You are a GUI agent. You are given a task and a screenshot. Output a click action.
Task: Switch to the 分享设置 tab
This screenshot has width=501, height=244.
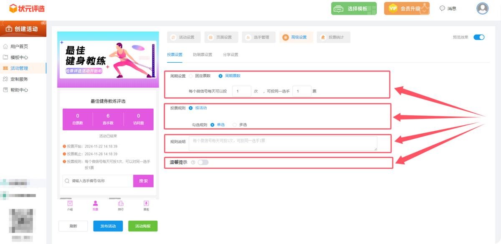230,55
